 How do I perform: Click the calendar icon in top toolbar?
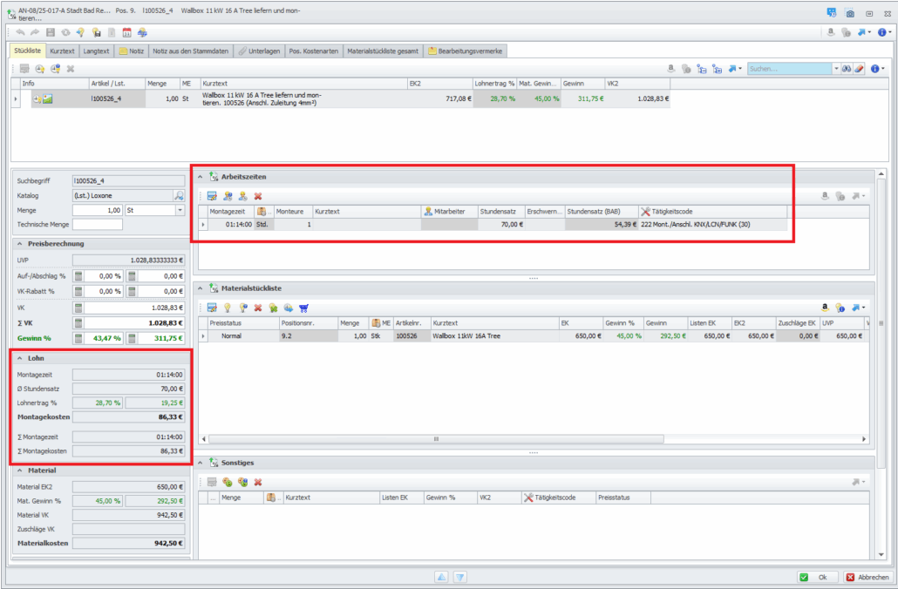(x=126, y=32)
